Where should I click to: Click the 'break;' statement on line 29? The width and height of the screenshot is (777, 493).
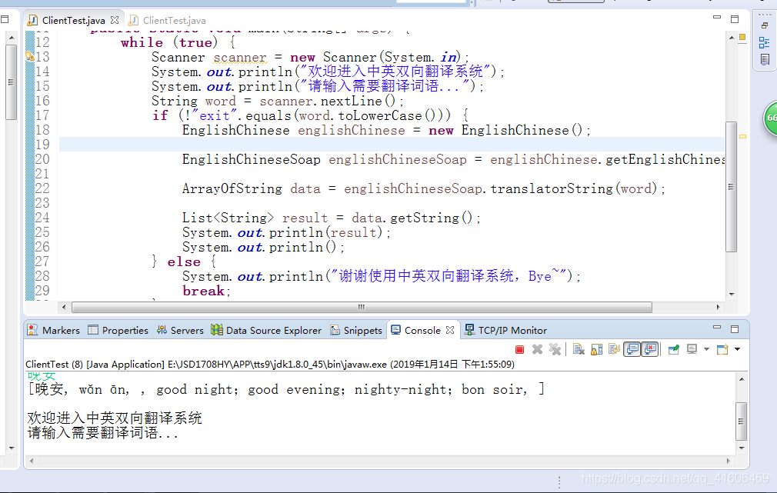[x=207, y=291]
